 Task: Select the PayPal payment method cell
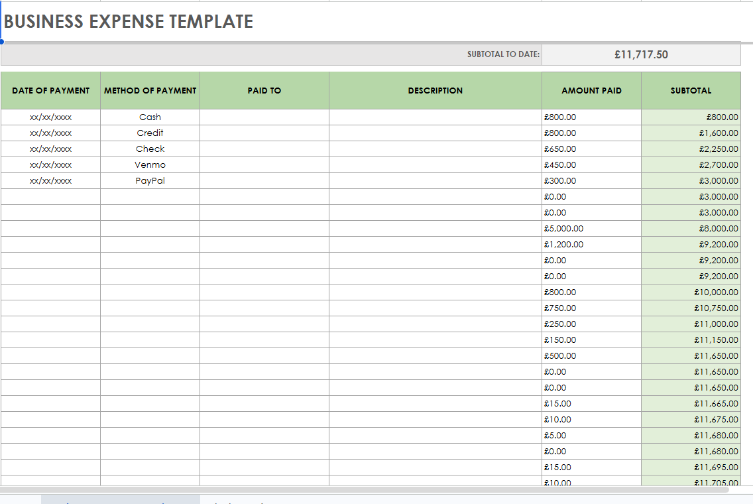tap(150, 180)
